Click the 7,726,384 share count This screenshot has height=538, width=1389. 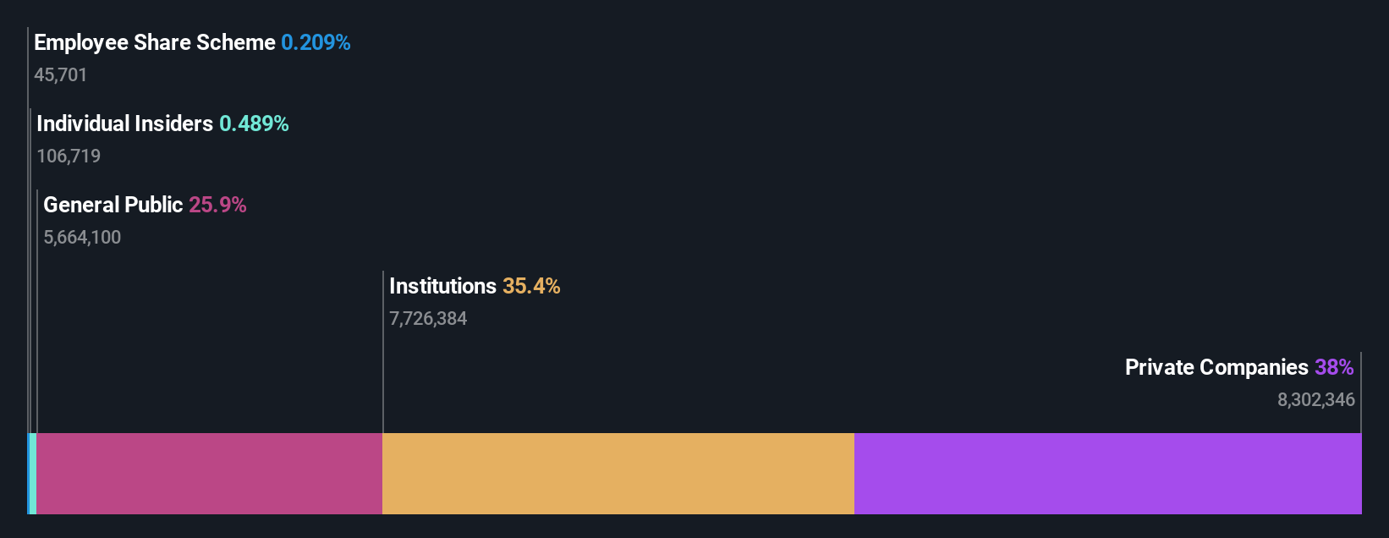coord(428,318)
